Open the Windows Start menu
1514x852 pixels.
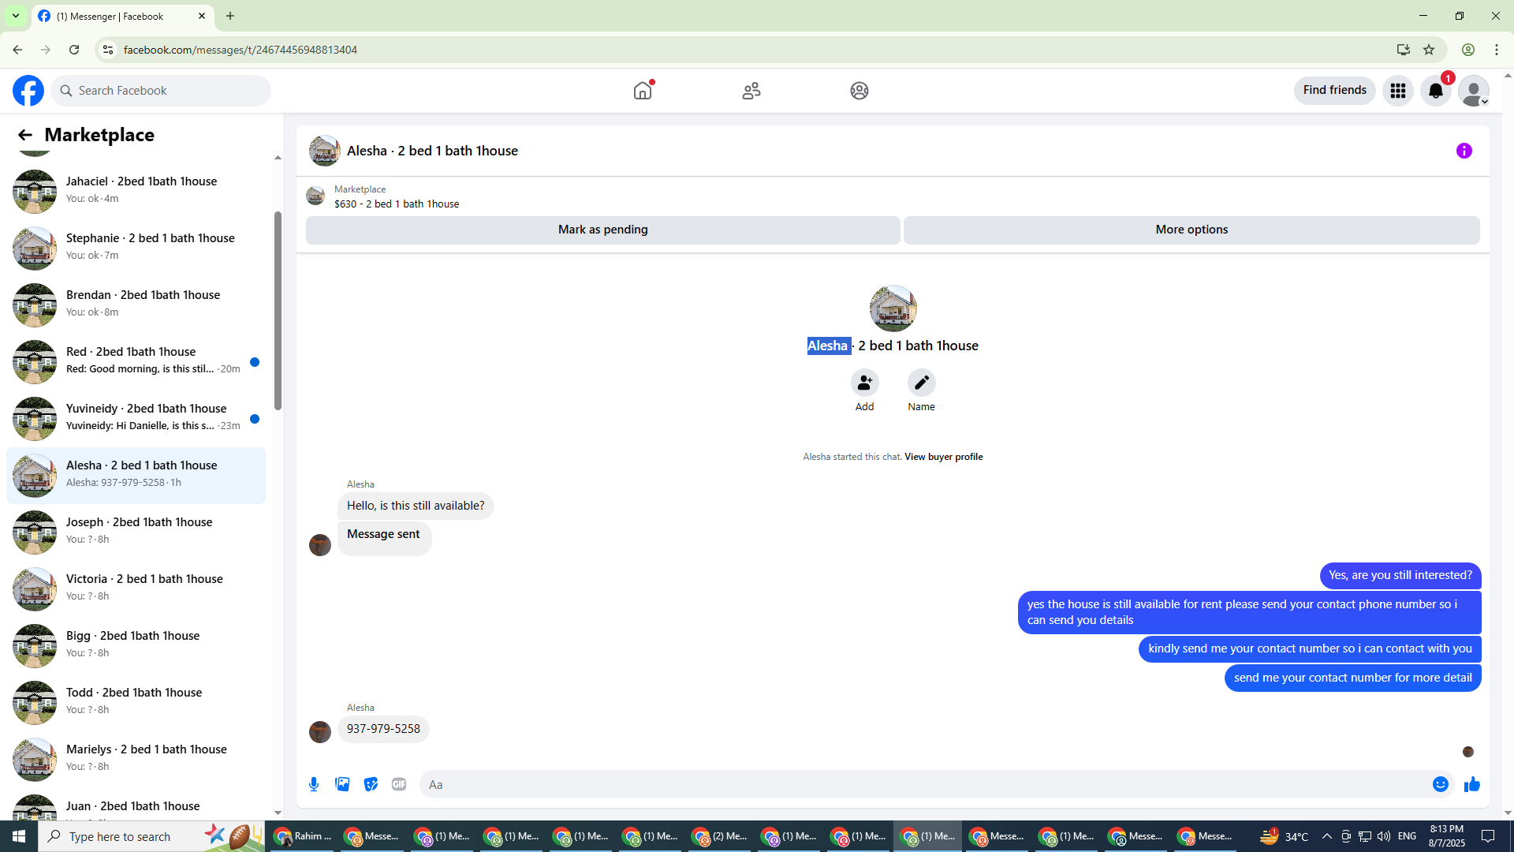tap(19, 836)
